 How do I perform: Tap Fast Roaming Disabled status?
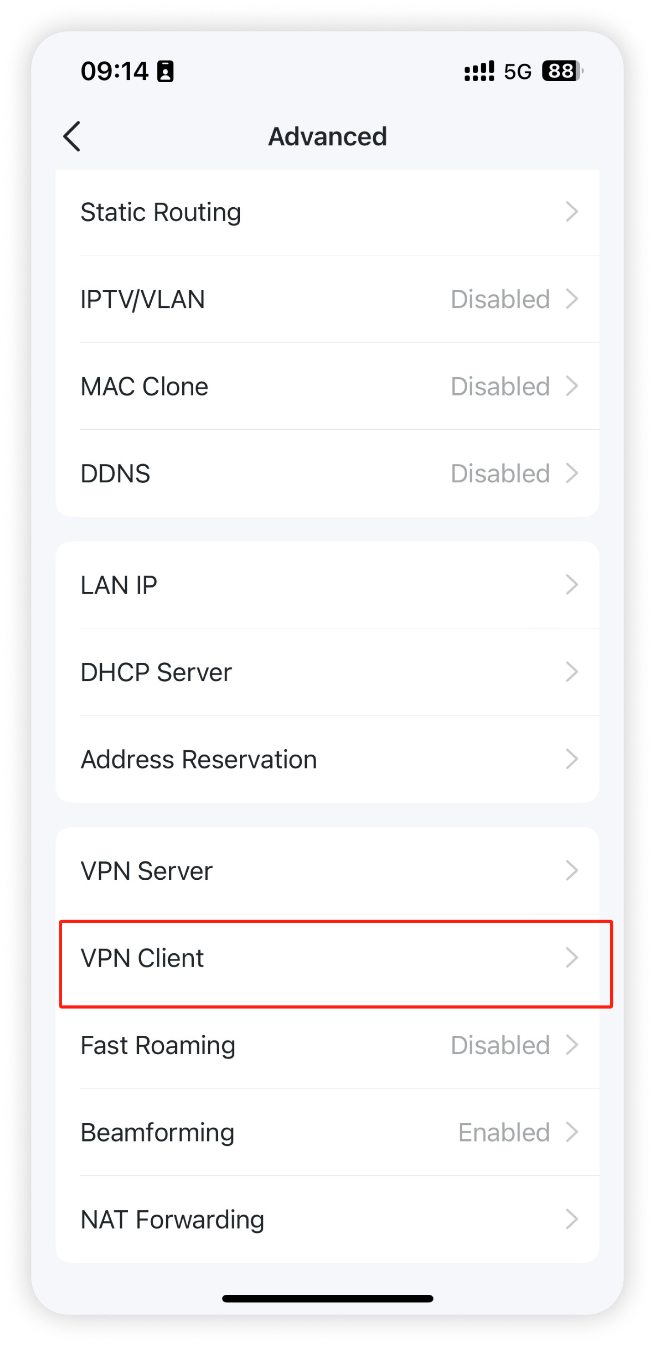(x=500, y=1045)
